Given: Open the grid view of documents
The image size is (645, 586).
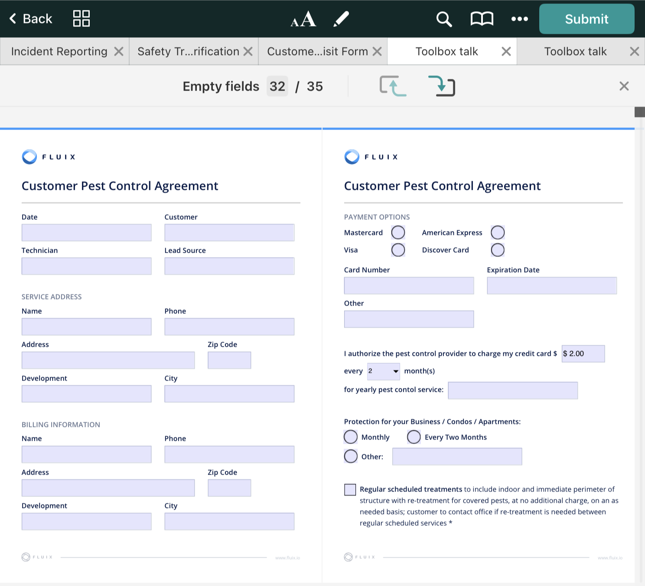Looking at the screenshot, I should coord(81,19).
